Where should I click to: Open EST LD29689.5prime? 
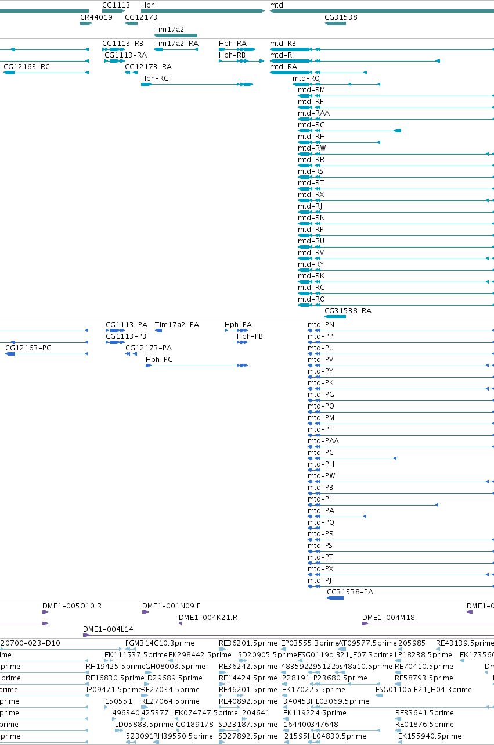pyautogui.click(x=173, y=678)
